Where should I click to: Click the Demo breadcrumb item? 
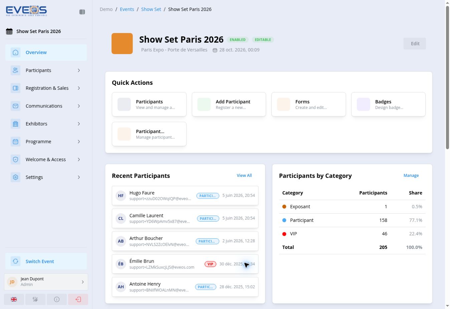[106, 9]
